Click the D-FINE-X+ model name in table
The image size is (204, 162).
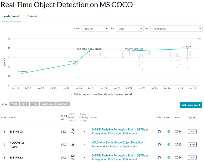point(17,132)
